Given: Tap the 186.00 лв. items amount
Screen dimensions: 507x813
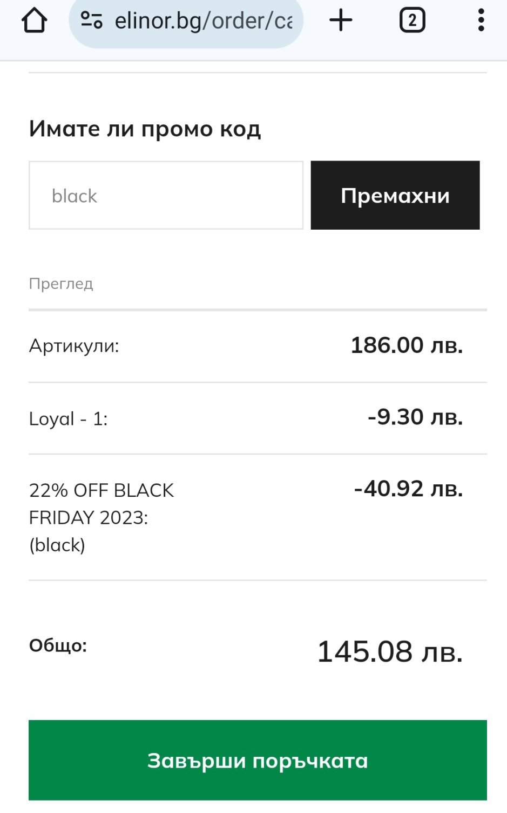Looking at the screenshot, I should (x=407, y=345).
